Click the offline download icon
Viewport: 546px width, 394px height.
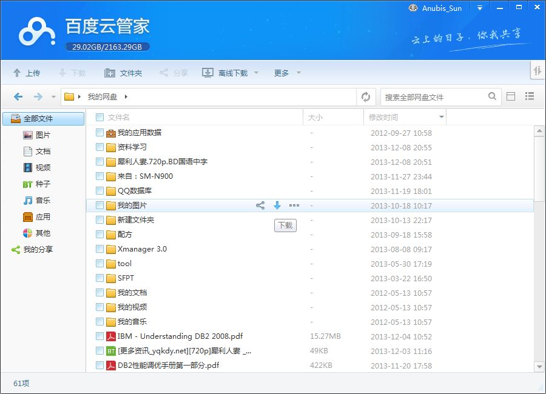click(207, 73)
